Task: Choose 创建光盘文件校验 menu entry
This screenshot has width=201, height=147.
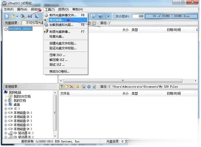Action: pos(66,43)
